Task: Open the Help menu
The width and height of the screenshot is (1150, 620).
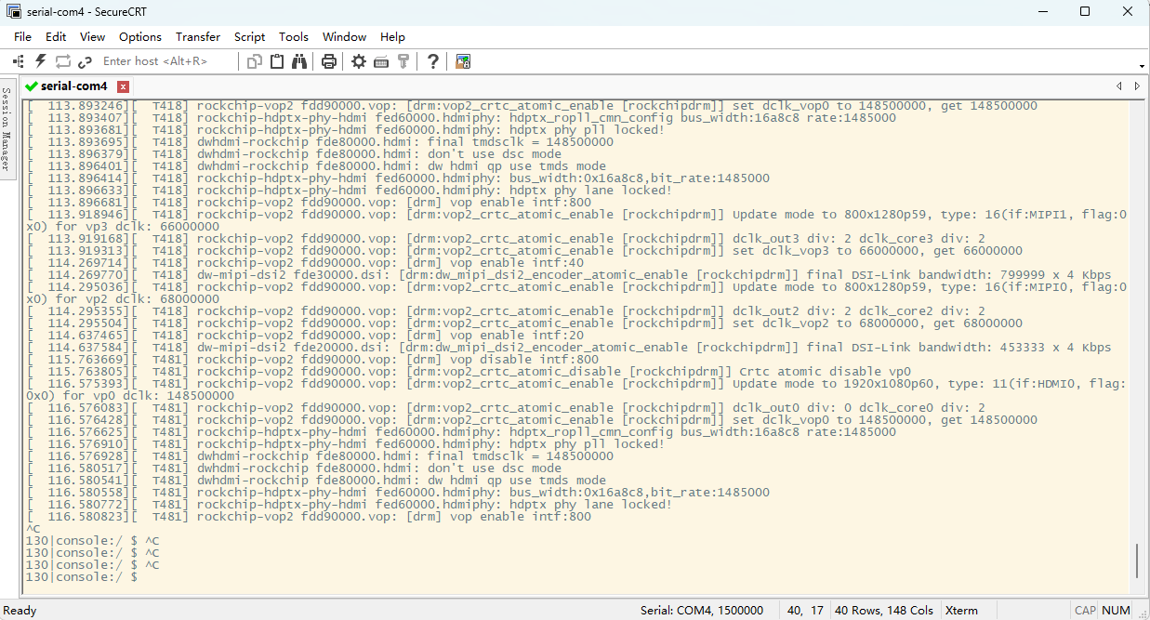Action: 393,36
